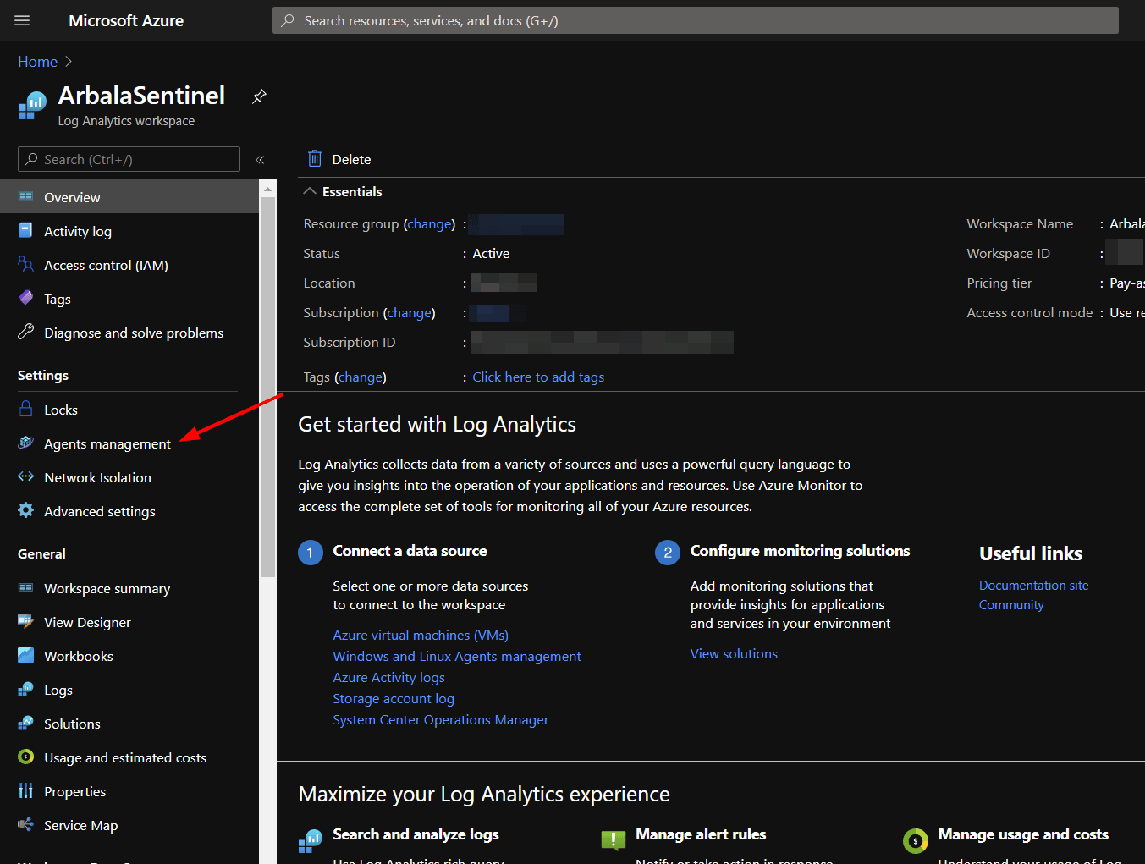Open Azure virtual machines (VMs) link

(421, 635)
